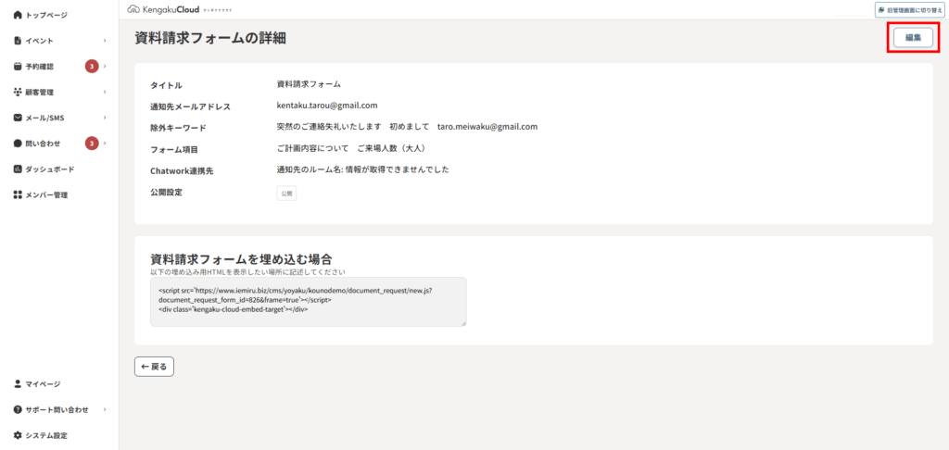The height and width of the screenshot is (450, 949).
Task: Click the 予約確認 calendar icon
Action: (18, 67)
